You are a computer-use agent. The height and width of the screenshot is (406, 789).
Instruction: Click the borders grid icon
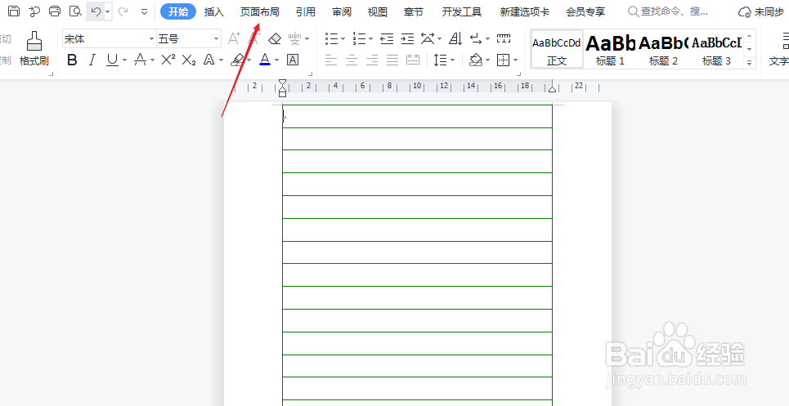(503, 60)
